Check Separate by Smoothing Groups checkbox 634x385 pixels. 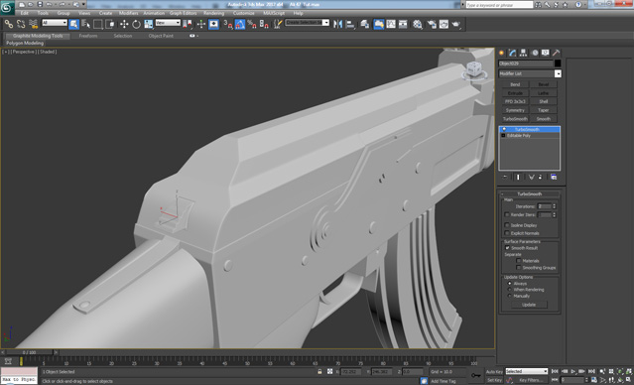pos(519,268)
